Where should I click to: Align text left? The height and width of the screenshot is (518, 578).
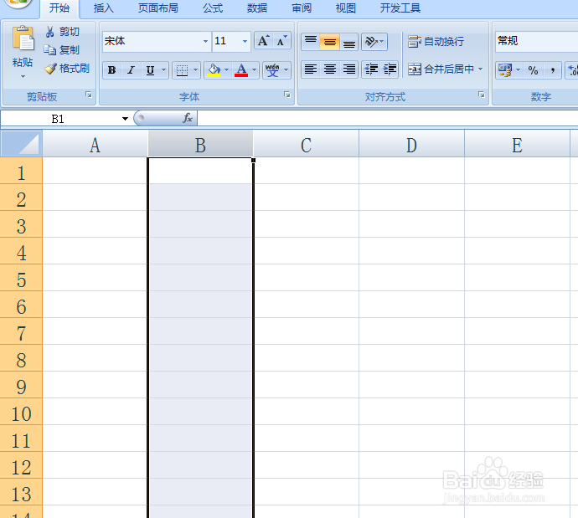click(x=311, y=69)
